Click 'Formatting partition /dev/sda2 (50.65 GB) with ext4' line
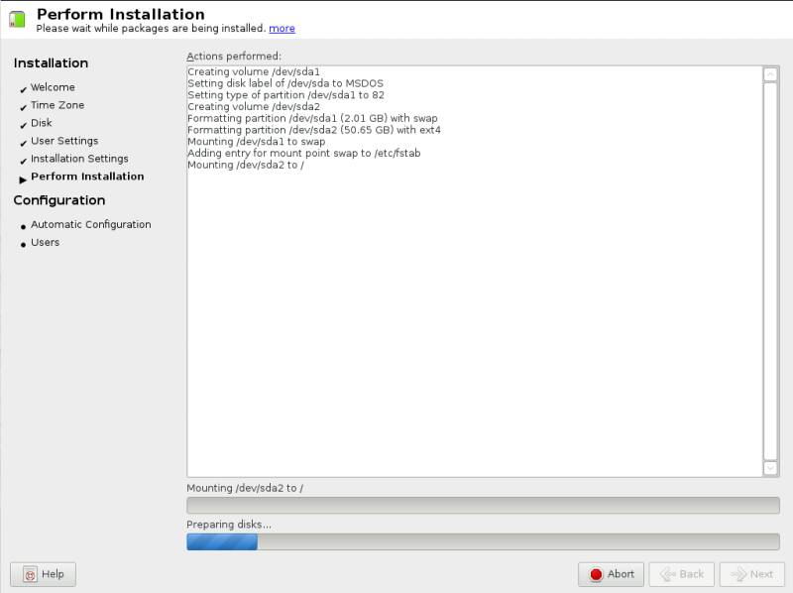This screenshot has width=793, height=593. click(x=314, y=130)
